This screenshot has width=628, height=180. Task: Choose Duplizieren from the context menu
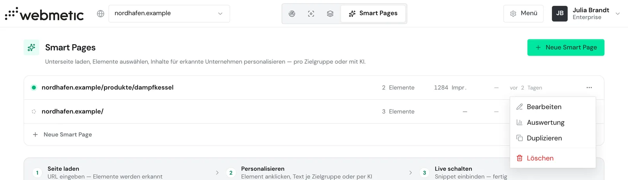553,138
